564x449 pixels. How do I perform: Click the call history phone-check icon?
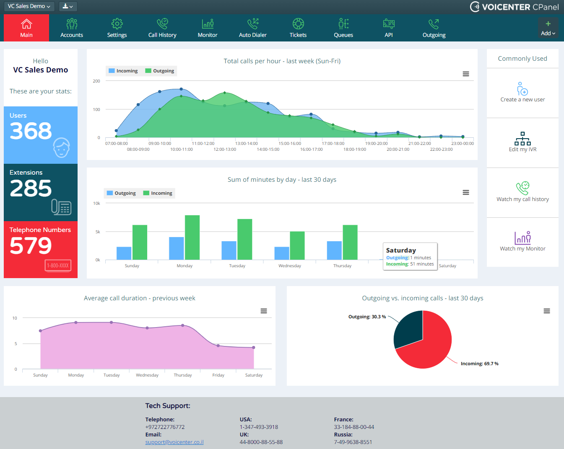tap(522, 188)
